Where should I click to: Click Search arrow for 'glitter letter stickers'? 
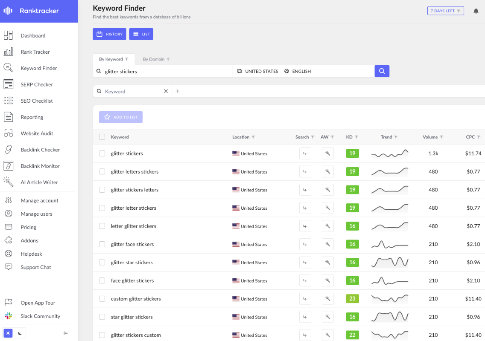click(x=305, y=208)
